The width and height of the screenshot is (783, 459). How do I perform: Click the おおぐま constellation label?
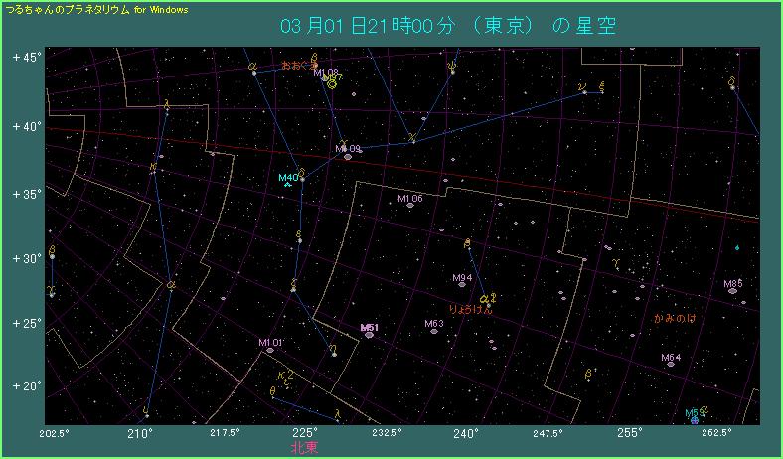coord(297,65)
